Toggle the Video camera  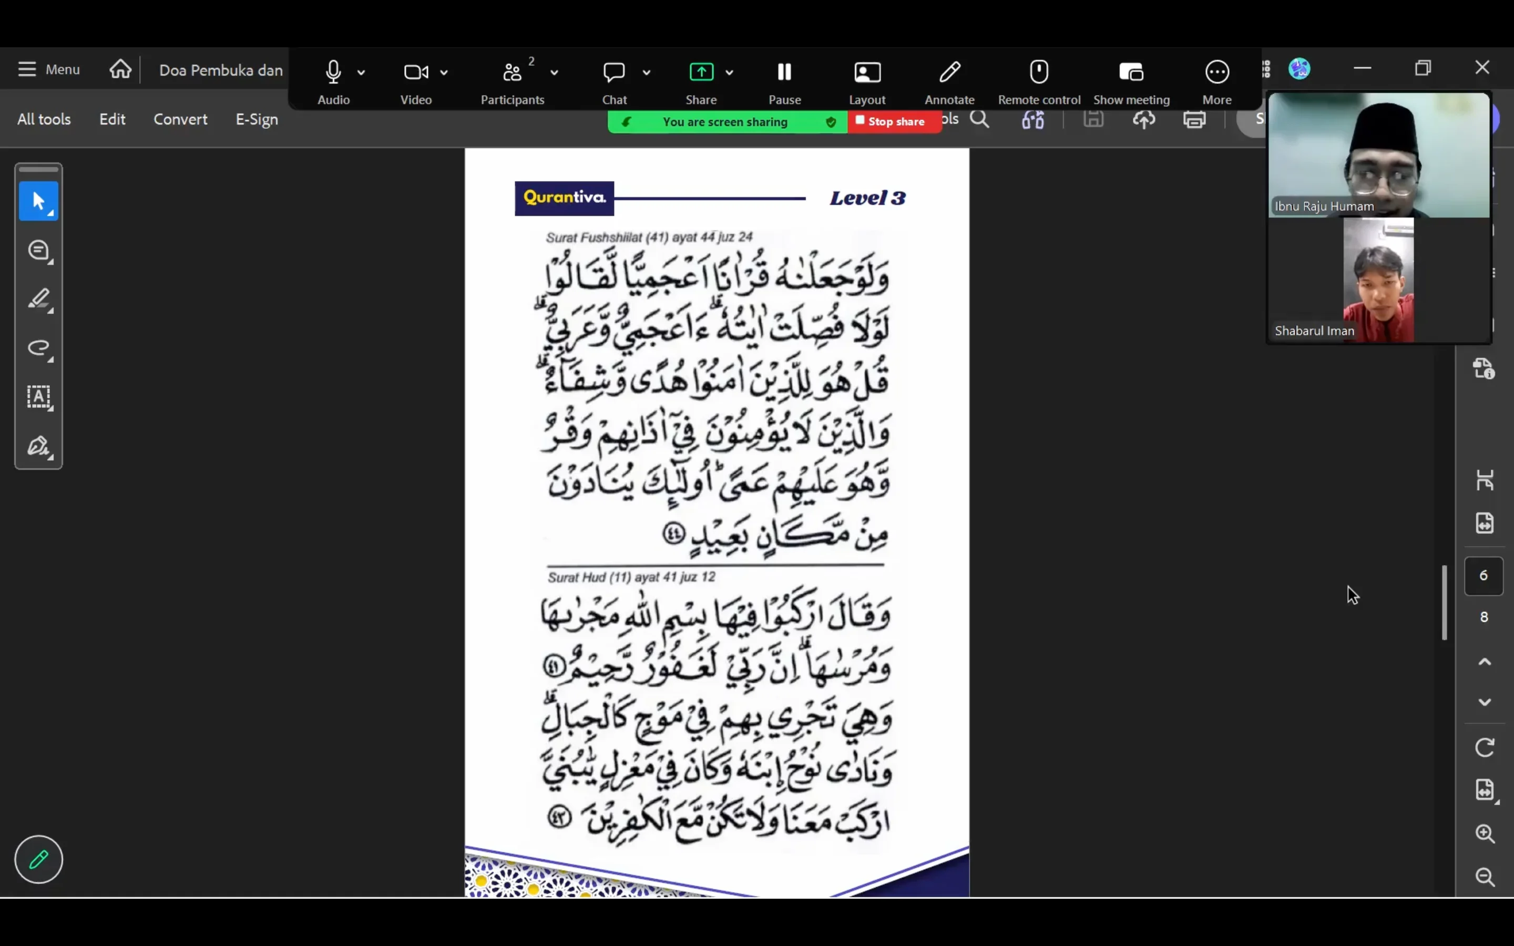(x=416, y=81)
